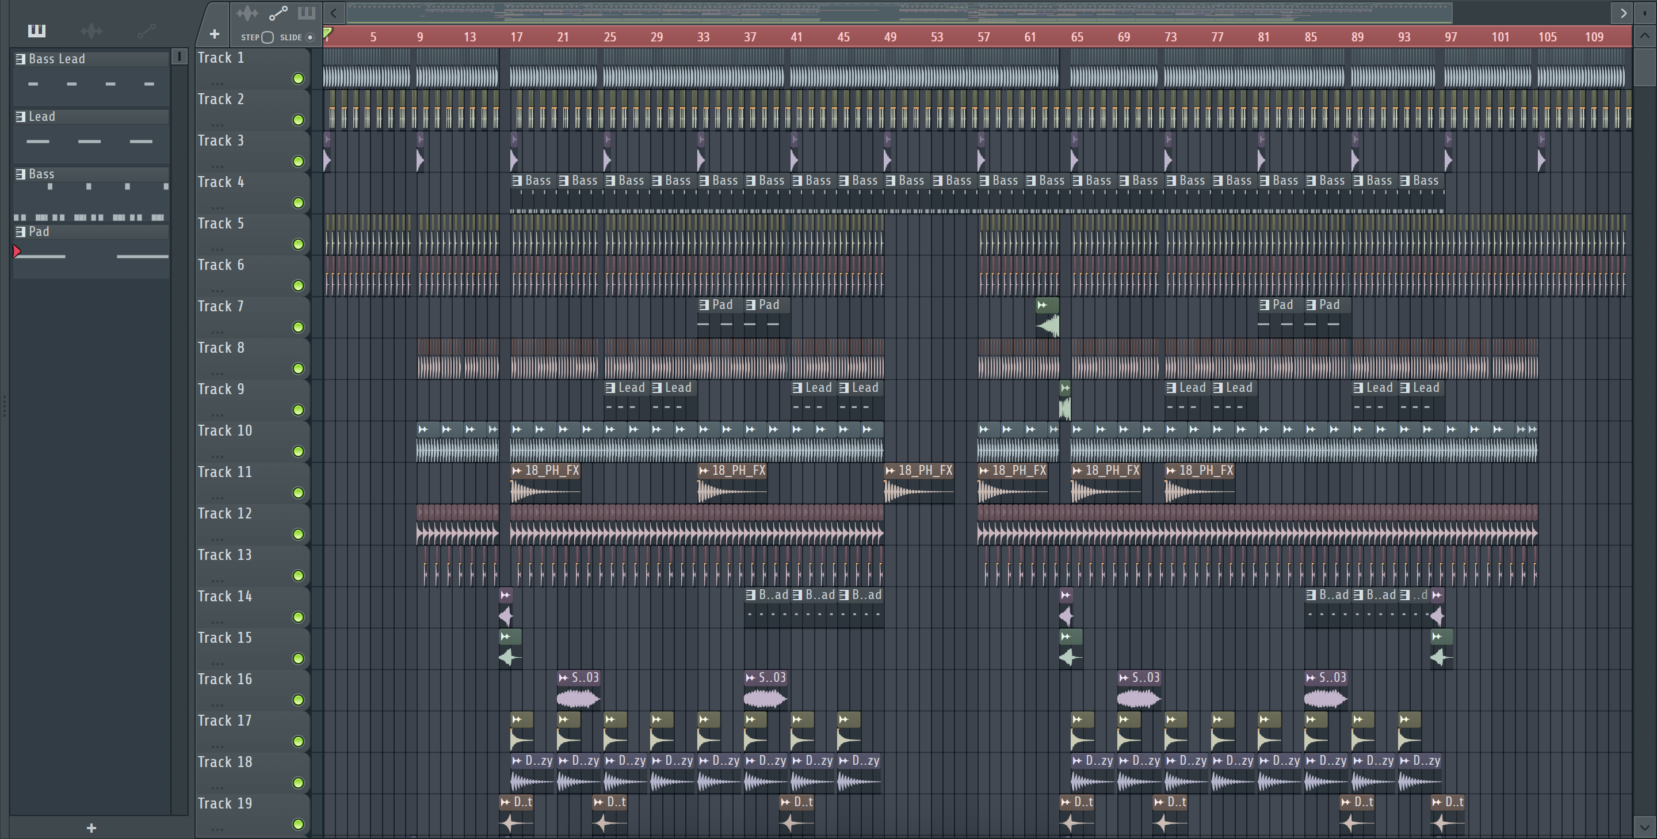Open clip menu of Pad clip at bar 33
The height and width of the screenshot is (839, 1657).
tap(704, 305)
